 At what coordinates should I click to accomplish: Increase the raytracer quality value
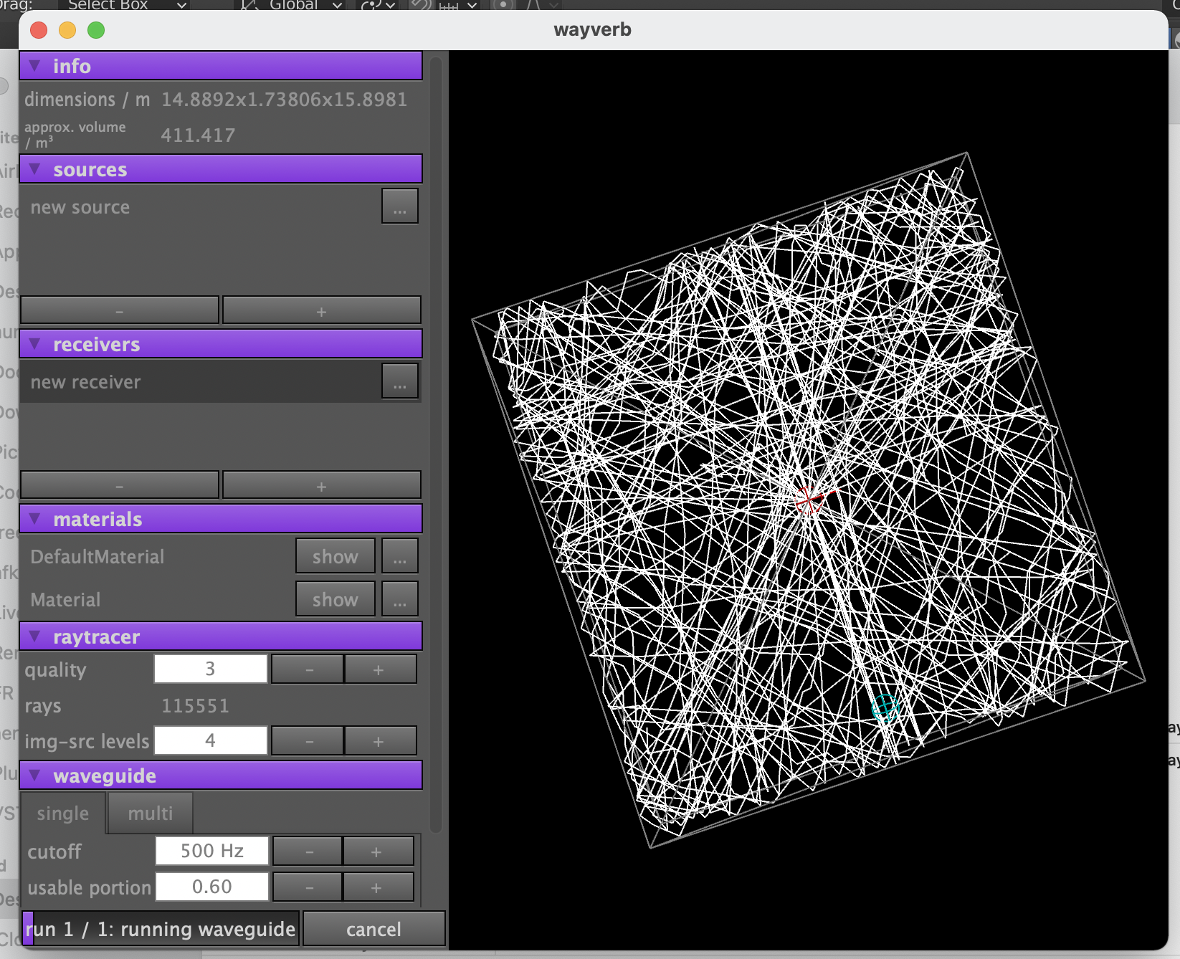coord(379,669)
